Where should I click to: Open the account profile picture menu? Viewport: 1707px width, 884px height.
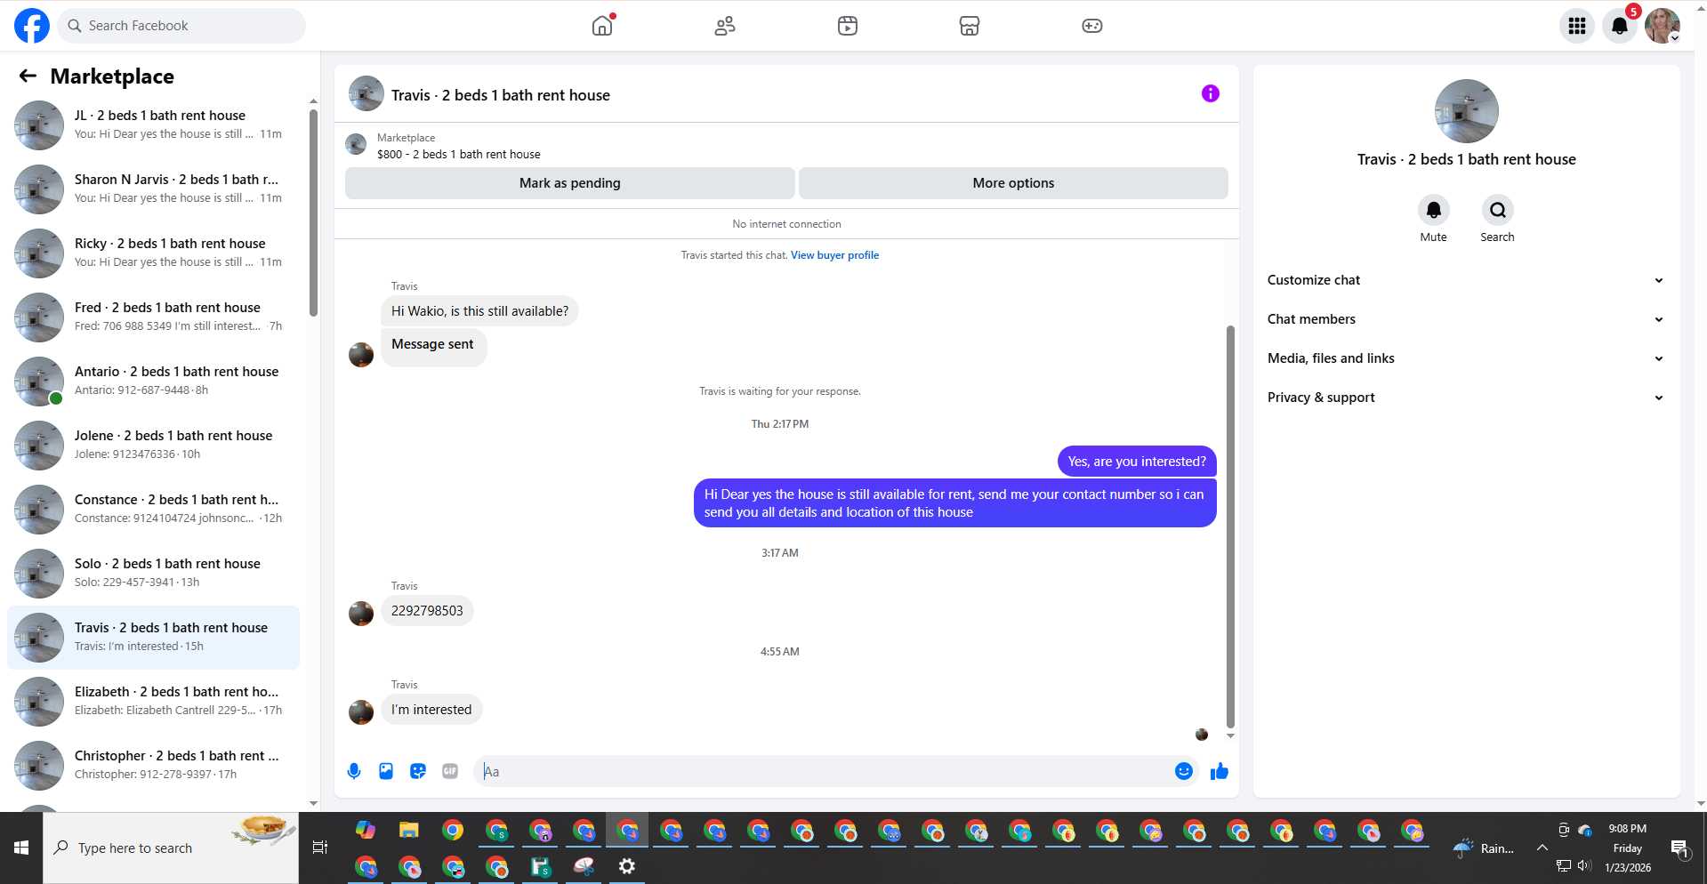tap(1662, 26)
